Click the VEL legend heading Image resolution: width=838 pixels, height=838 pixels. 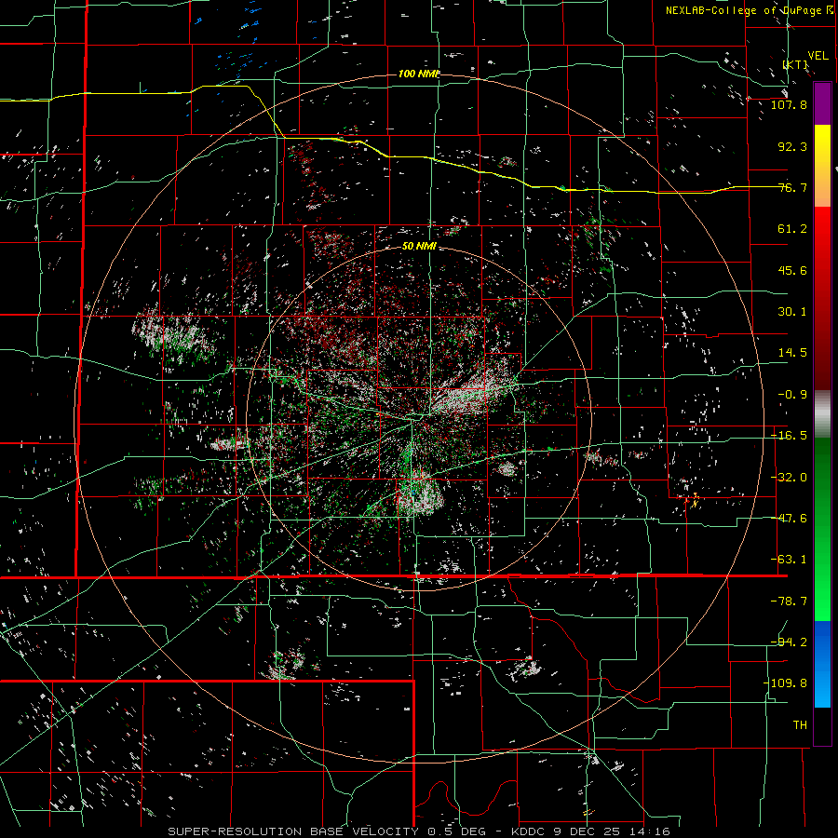coord(818,55)
